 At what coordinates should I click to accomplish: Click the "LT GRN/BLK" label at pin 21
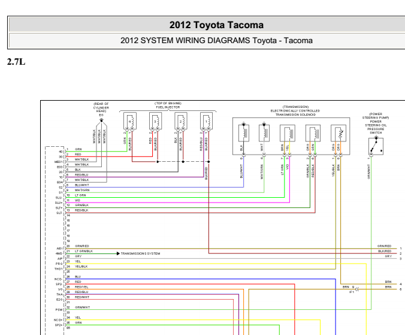(84, 251)
